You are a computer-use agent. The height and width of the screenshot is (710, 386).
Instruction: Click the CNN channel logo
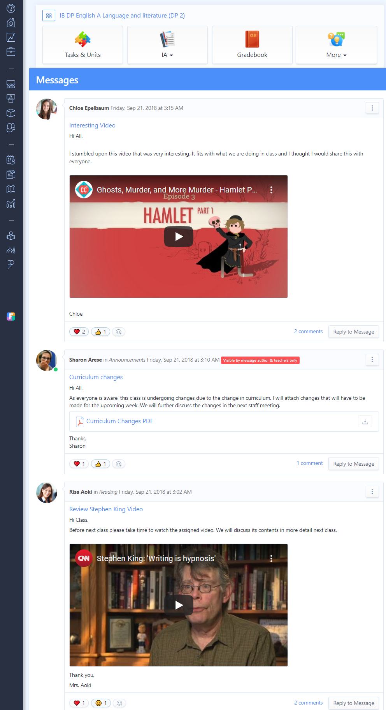point(84,558)
